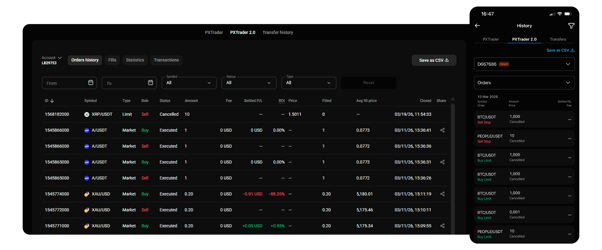Click the ID column sort arrow
Screen dimensions: 602x250
pyautogui.click(x=52, y=101)
